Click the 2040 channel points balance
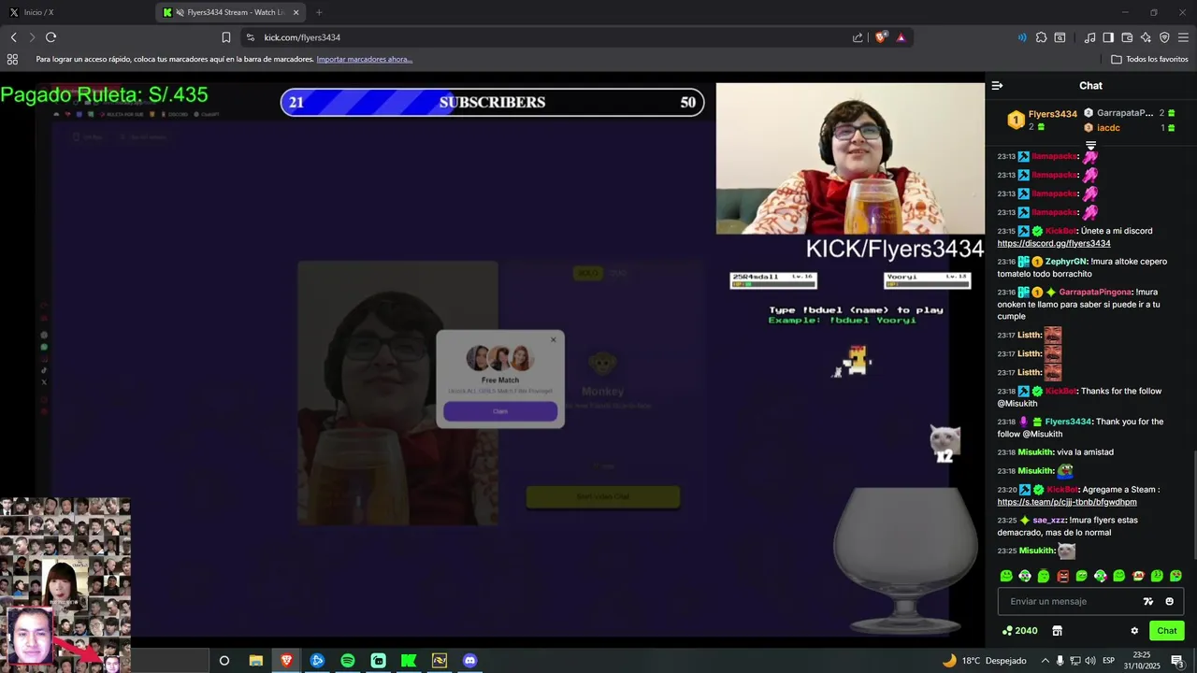 coord(1019,631)
